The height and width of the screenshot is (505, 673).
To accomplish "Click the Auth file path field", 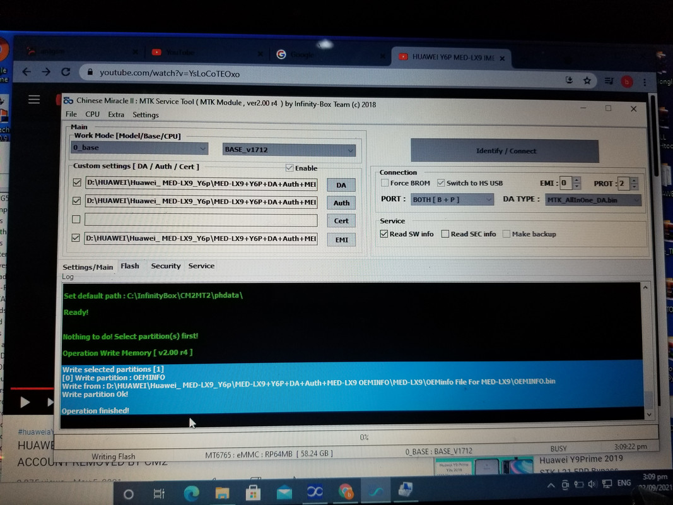I will (x=201, y=202).
